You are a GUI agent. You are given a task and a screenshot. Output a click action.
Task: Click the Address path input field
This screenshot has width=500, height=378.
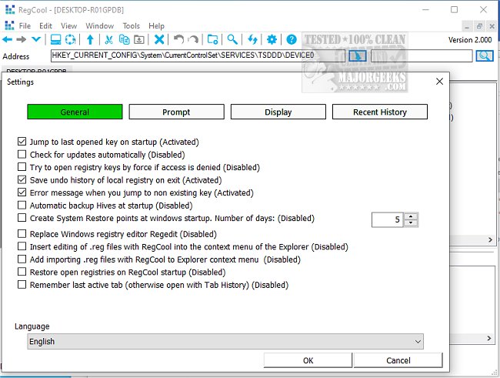click(x=198, y=55)
